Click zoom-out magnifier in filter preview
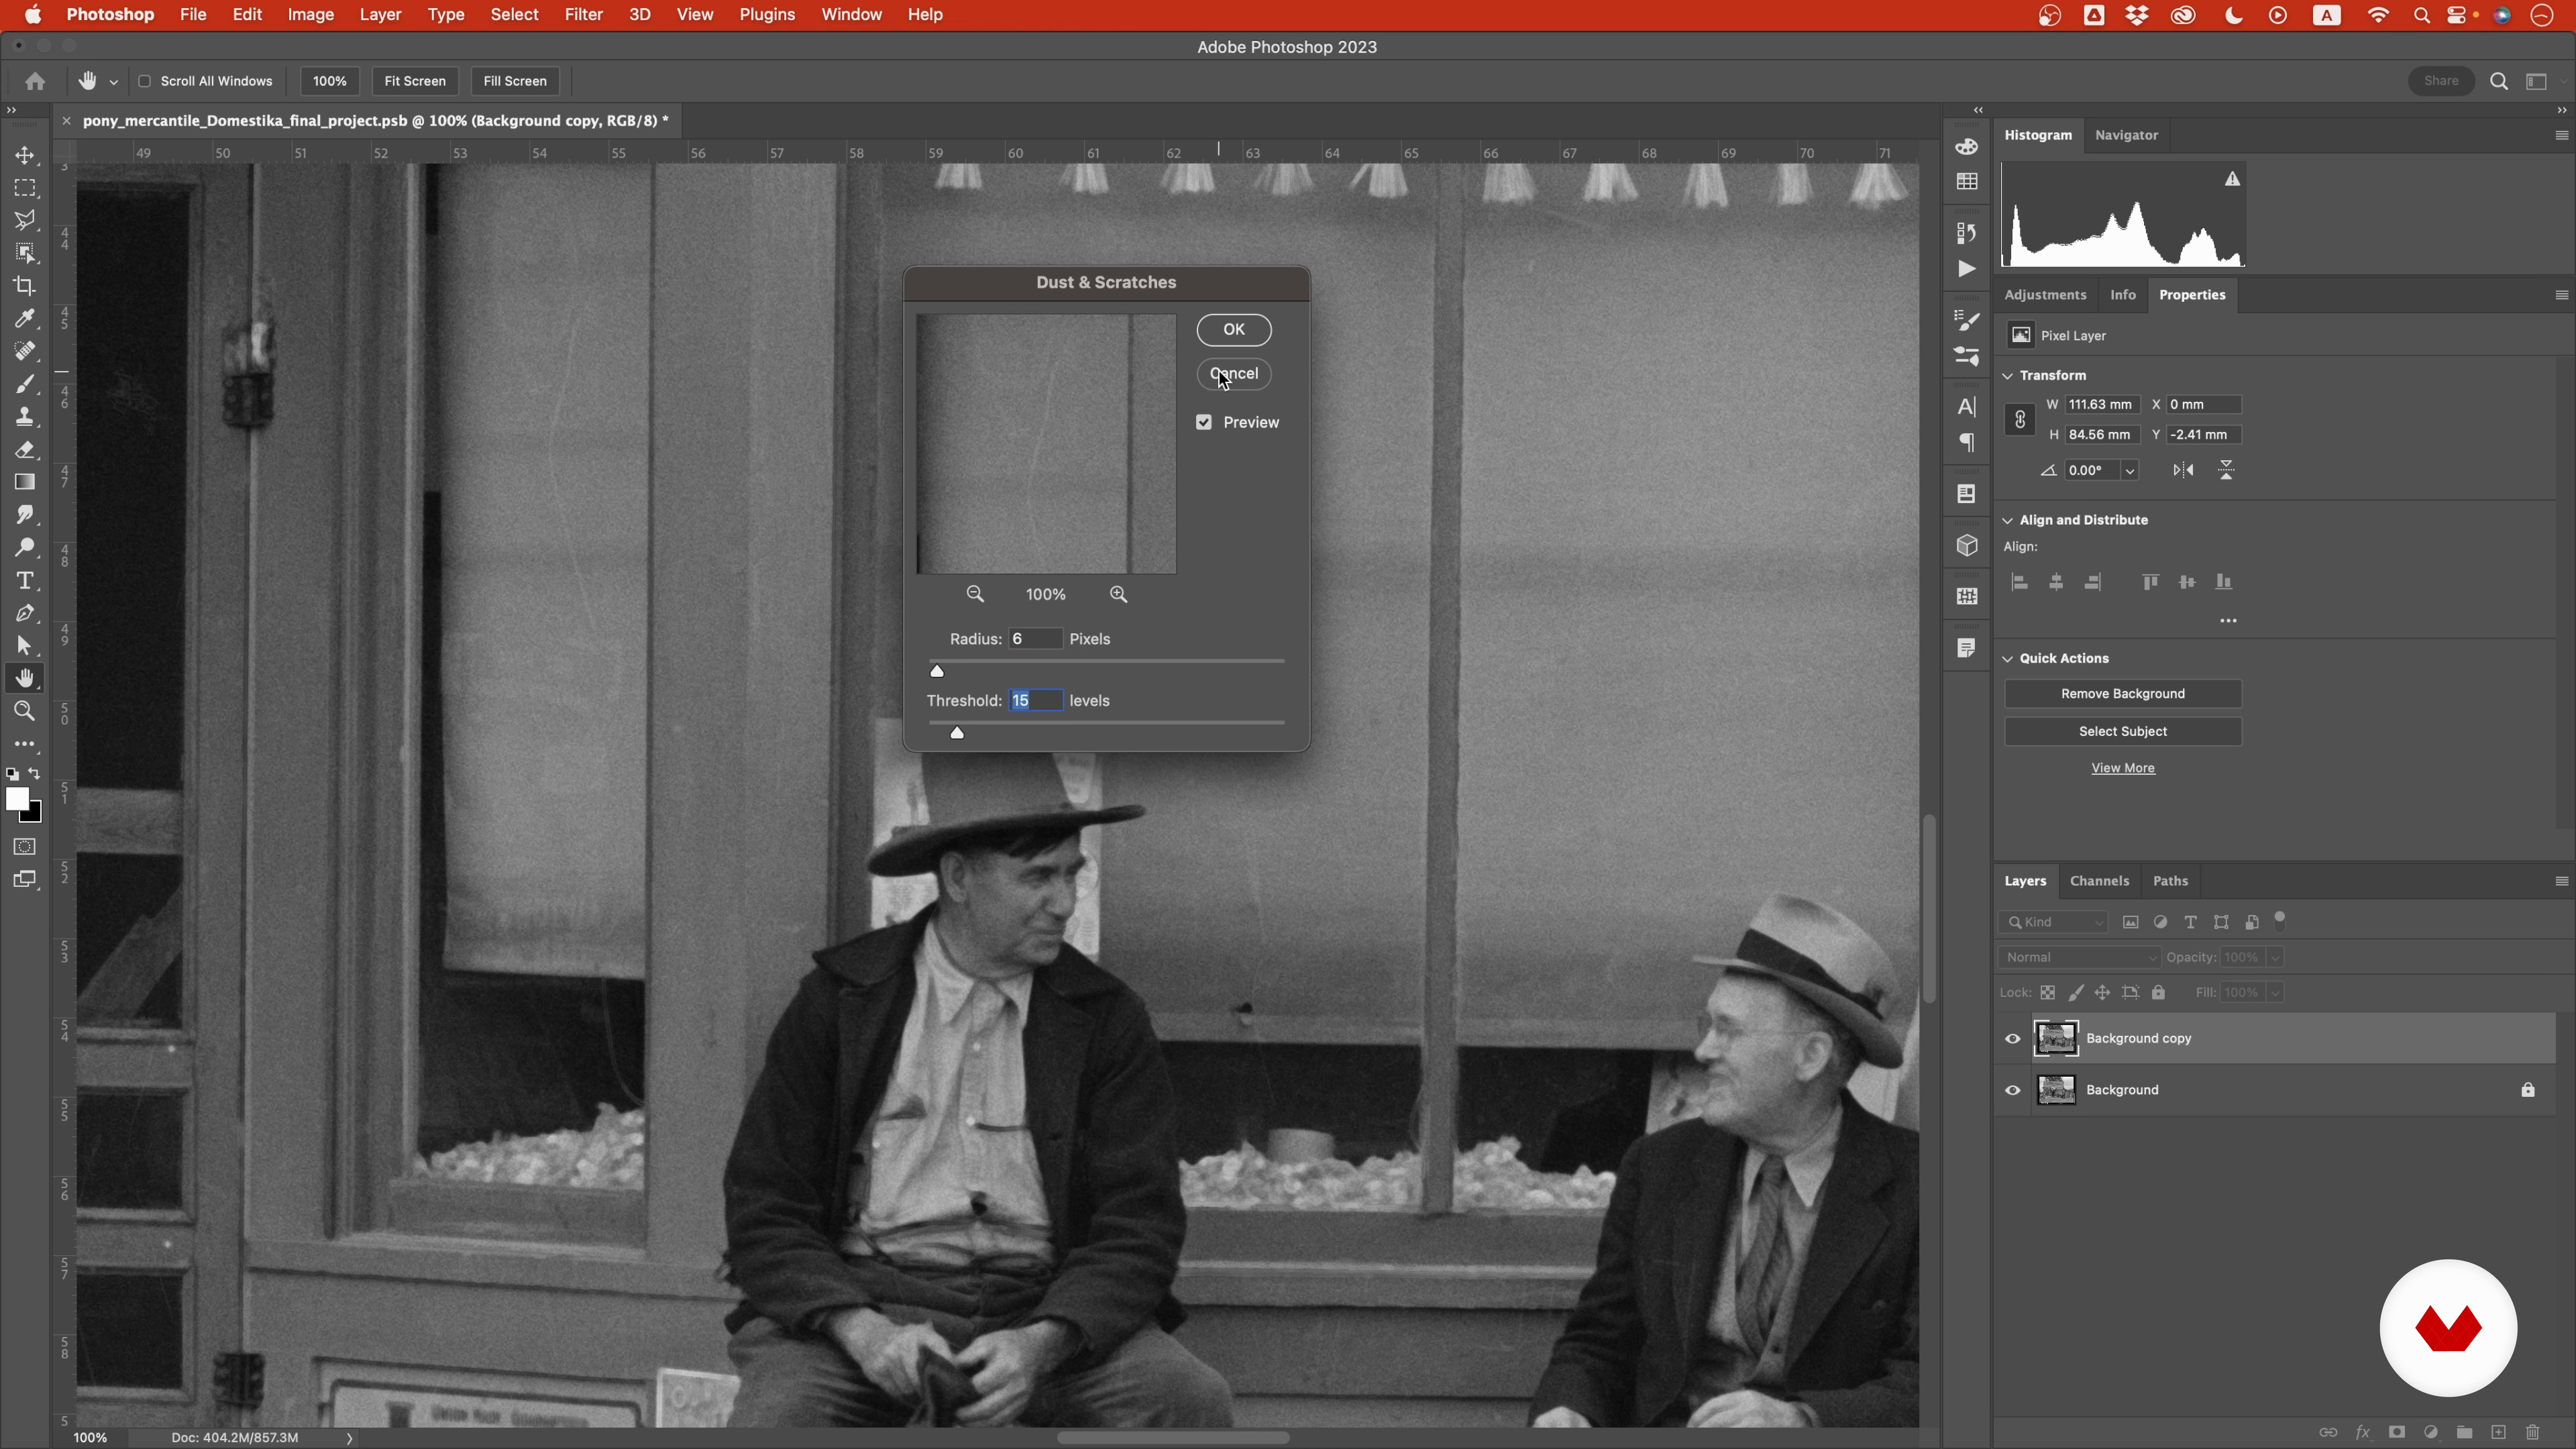 (x=975, y=595)
